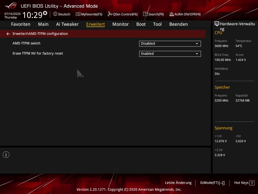Click the arrow of the Disabled dropdown
The height and width of the screenshot is (194, 258).
[x=197, y=44]
